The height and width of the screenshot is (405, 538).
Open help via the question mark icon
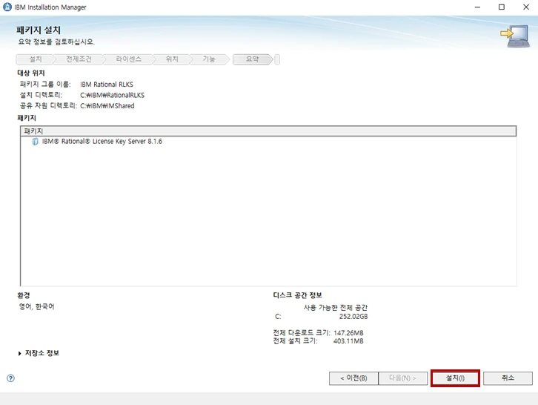[10, 378]
